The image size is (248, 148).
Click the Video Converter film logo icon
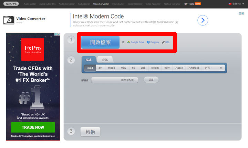point(9,20)
